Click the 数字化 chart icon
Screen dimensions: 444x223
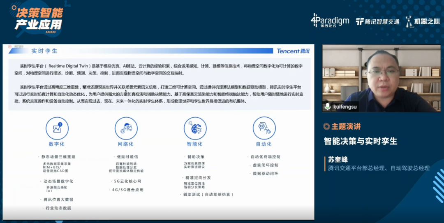[57, 128]
